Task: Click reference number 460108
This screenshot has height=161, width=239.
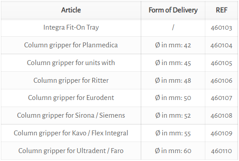Action: pos(221,116)
